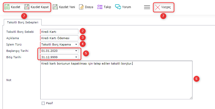Open the Yorum speech bubble icon
The height and width of the screenshot is (109, 215).
118,7
